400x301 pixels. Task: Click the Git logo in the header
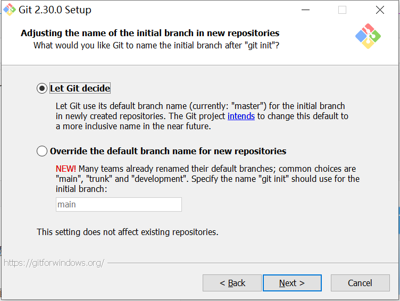[368, 37]
